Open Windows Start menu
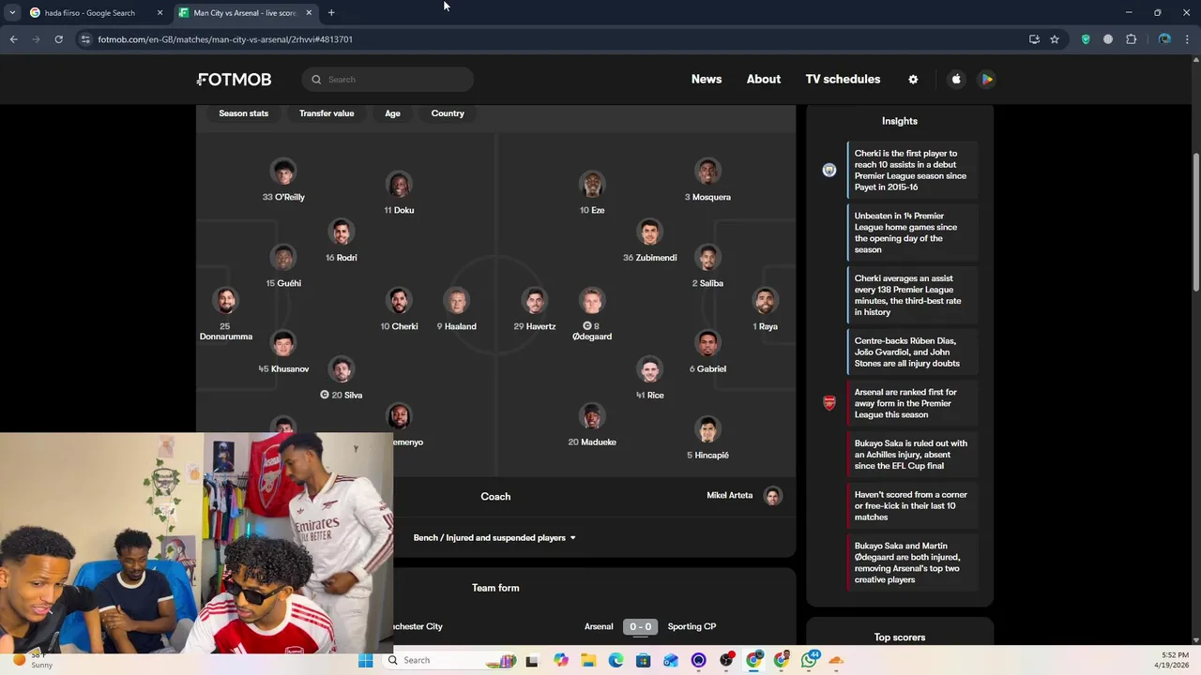The image size is (1201, 675). click(365, 660)
